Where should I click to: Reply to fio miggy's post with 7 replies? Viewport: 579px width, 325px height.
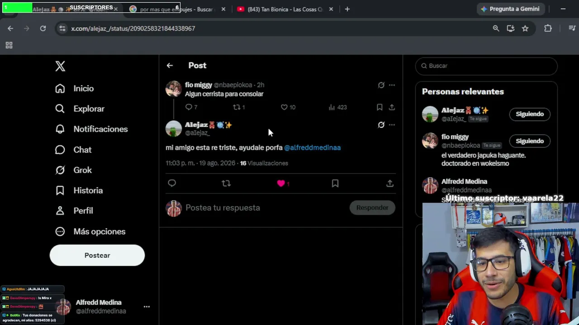pos(191,107)
